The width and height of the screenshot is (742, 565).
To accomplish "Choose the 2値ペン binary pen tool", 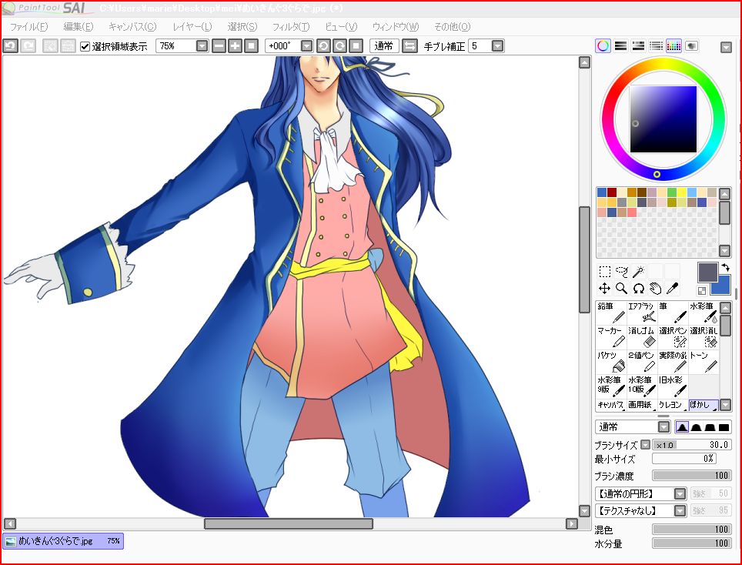I will [x=642, y=362].
